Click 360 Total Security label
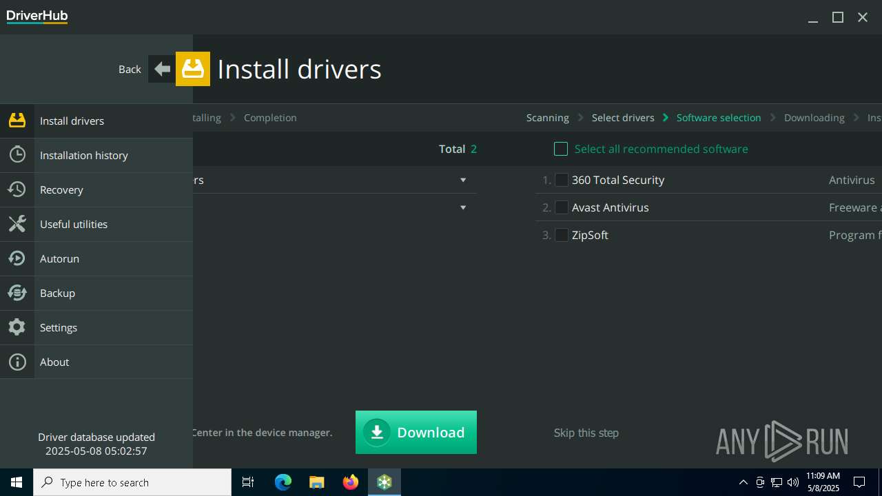This screenshot has width=882, height=496. click(618, 180)
